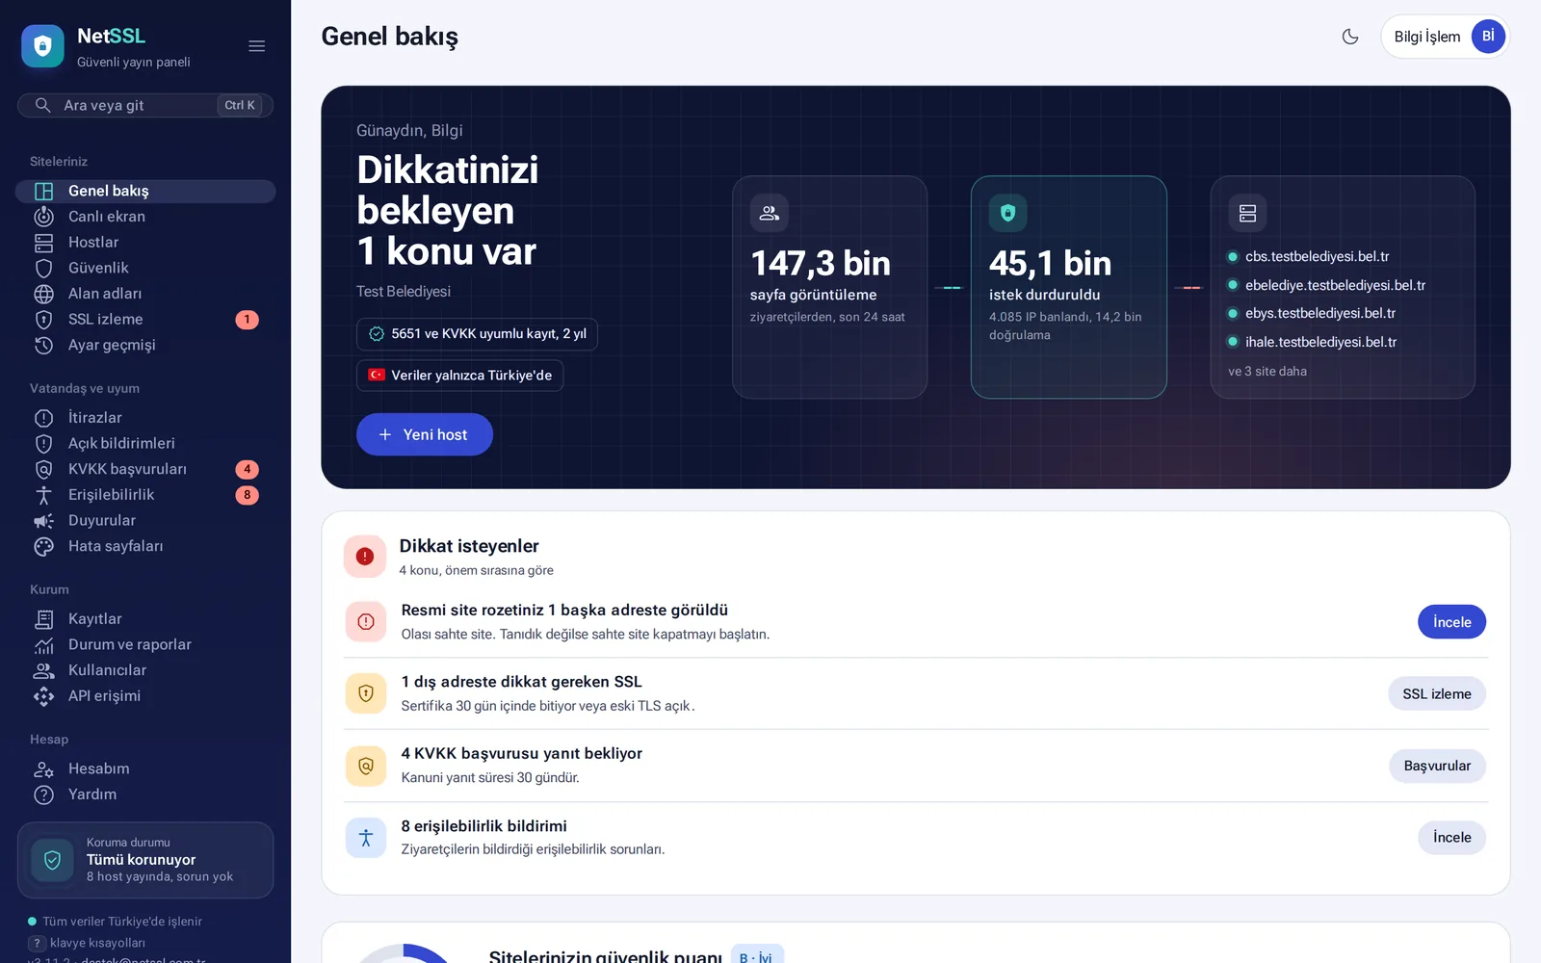Click the KVKK başvuruları badge showing 4
The height and width of the screenshot is (963, 1541).
tap(247, 469)
